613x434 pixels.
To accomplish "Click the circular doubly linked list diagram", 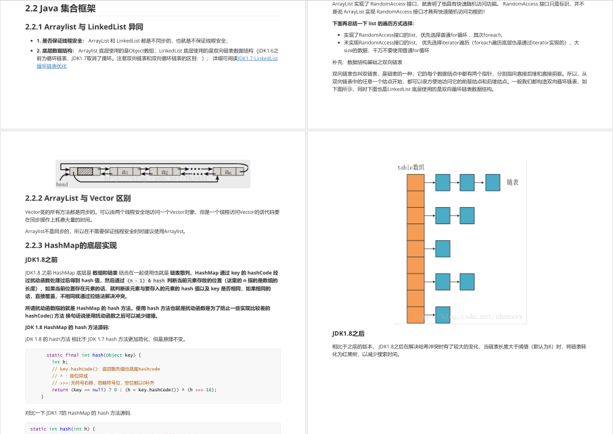I will point(153,174).
